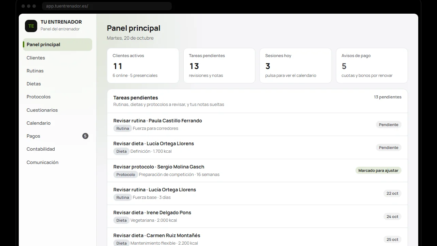The image size is (437, 246).
Task: Open Pagos section
Action: click(57, 136)
